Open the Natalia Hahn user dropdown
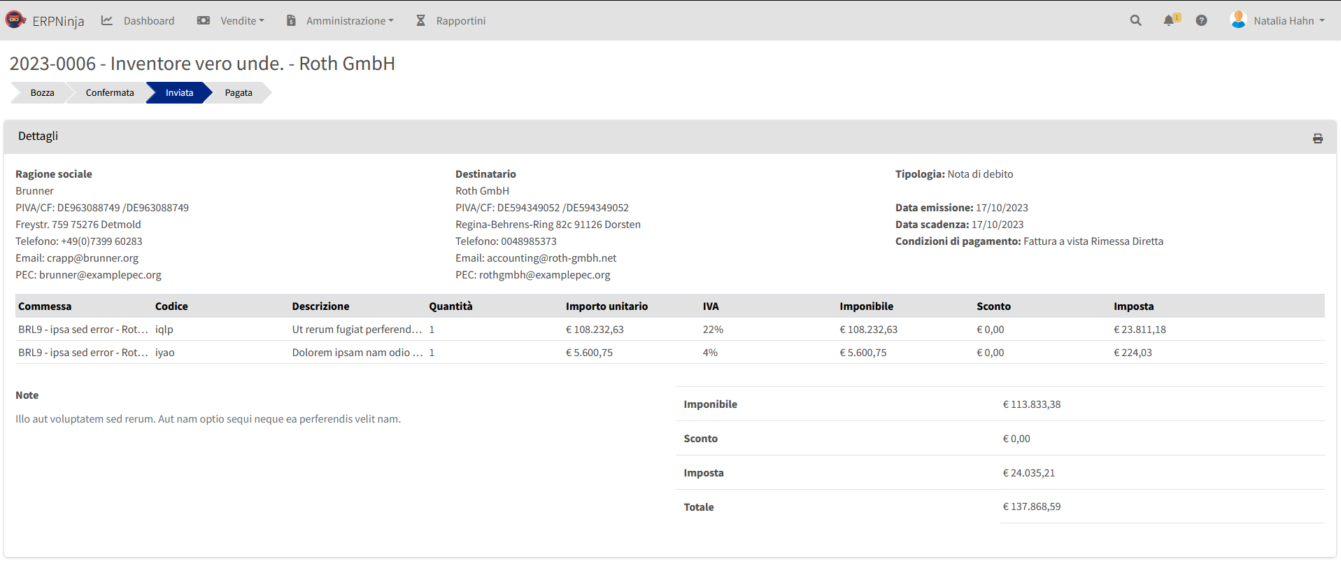1341x566 pixels. tap(1289, 21)
